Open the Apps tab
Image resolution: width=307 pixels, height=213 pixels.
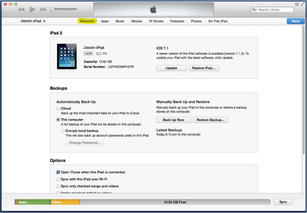pos(105,21)
